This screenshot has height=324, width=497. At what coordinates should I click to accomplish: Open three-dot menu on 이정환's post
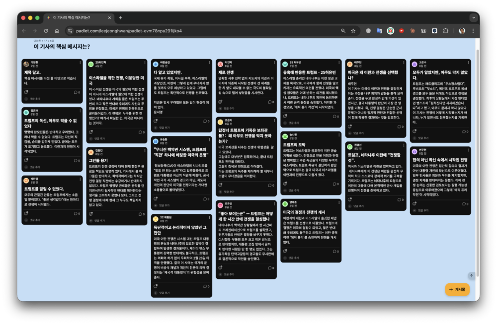point(80,63)
